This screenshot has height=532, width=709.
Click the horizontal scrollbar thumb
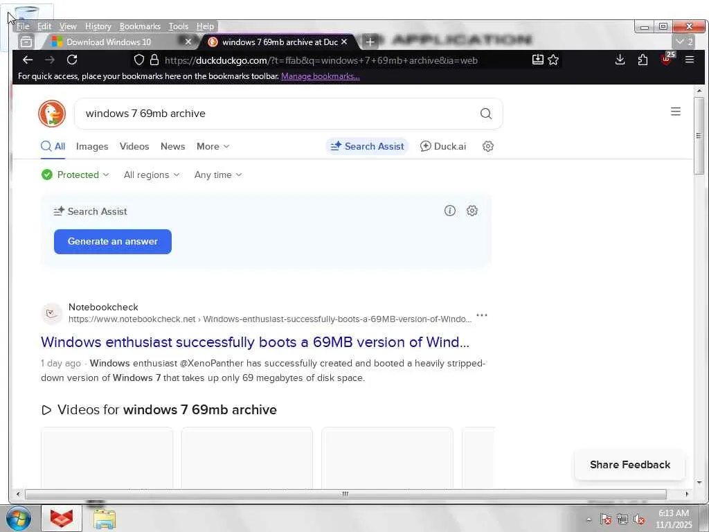[x=345, y=494]
